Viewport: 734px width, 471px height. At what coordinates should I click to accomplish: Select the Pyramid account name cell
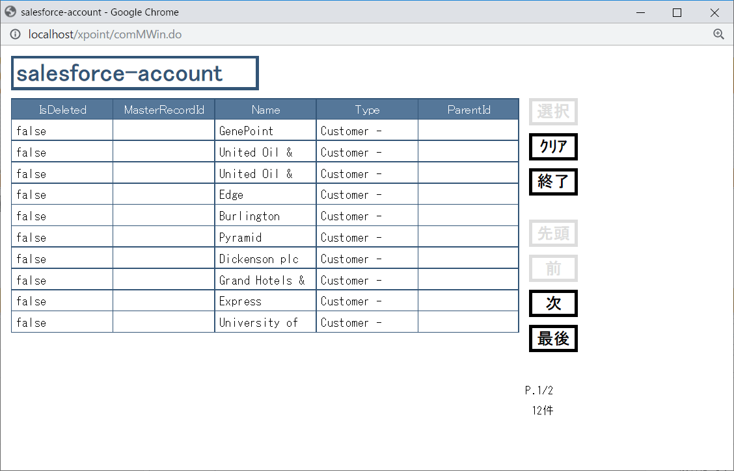click(x=265, y=237)
